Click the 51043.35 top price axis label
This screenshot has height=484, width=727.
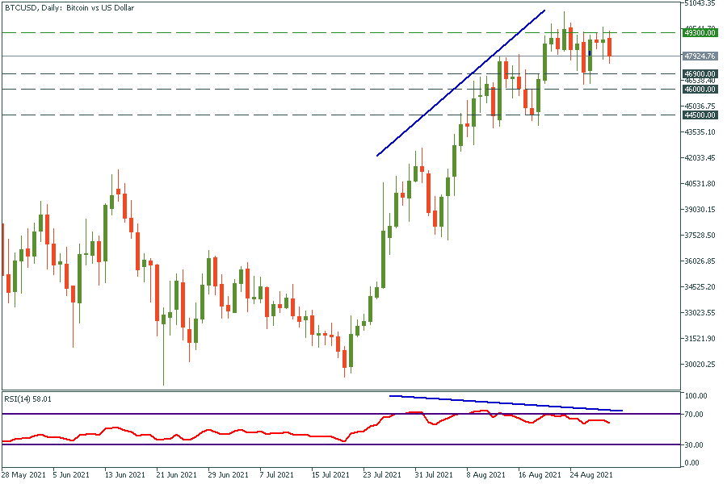point(700,4)
